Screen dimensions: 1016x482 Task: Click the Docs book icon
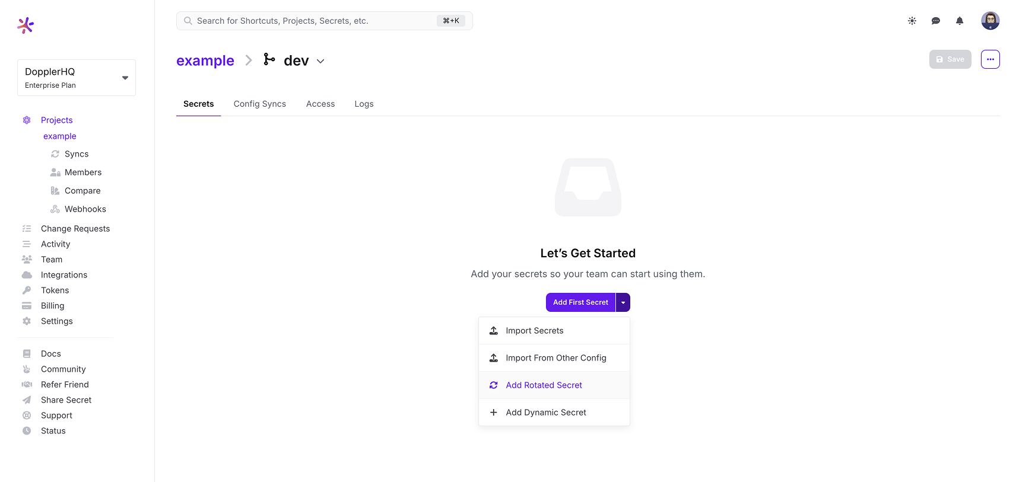tap(27, 354)
